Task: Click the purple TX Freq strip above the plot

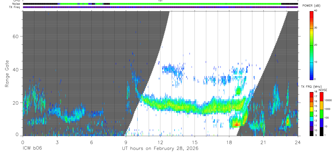Action: pos(160,7)
